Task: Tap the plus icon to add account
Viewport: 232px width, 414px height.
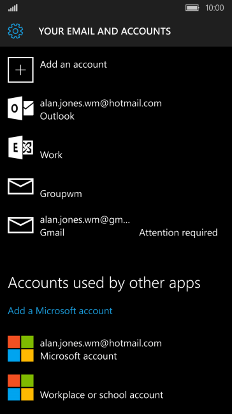Action: (x=20, y=70)
